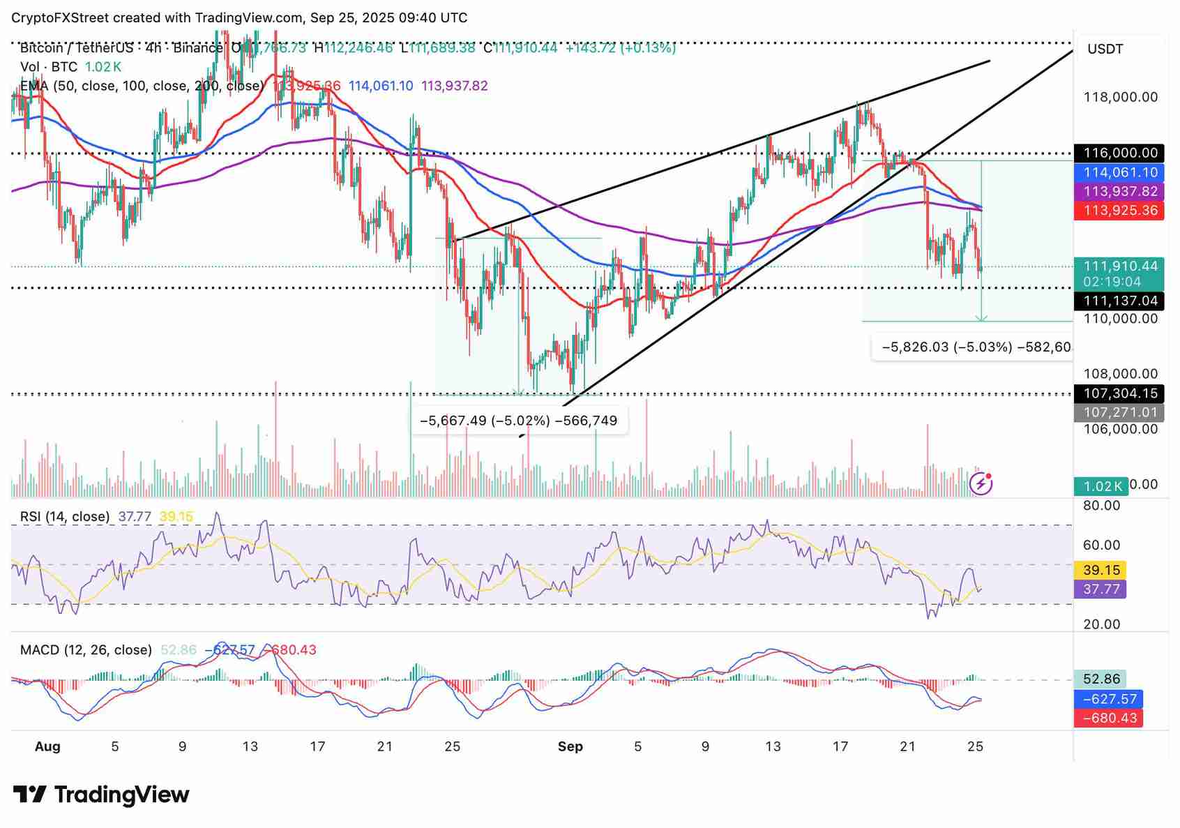The height and width of the screenshot is (828, 1180).
Task: Click the purple lightning bolt icon
Action: tap(981, 483)
